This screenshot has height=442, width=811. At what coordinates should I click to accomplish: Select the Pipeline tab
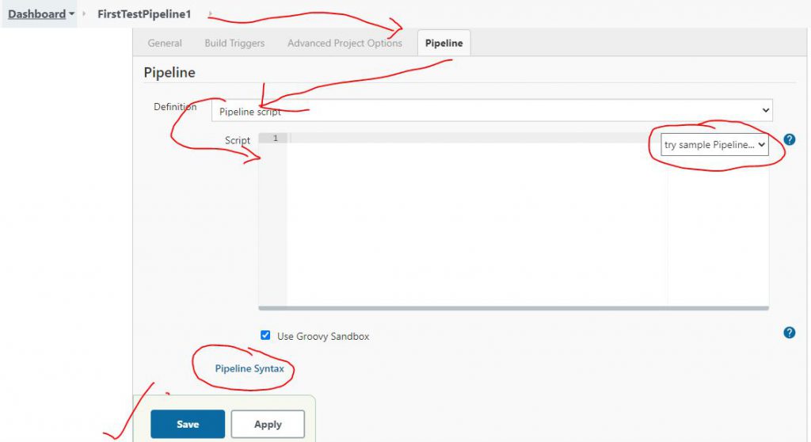444,43
